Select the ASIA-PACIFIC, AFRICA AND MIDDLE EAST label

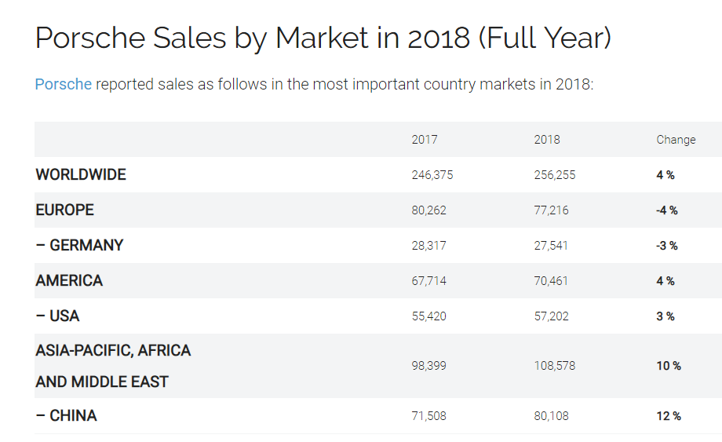[x=113, y=366]
